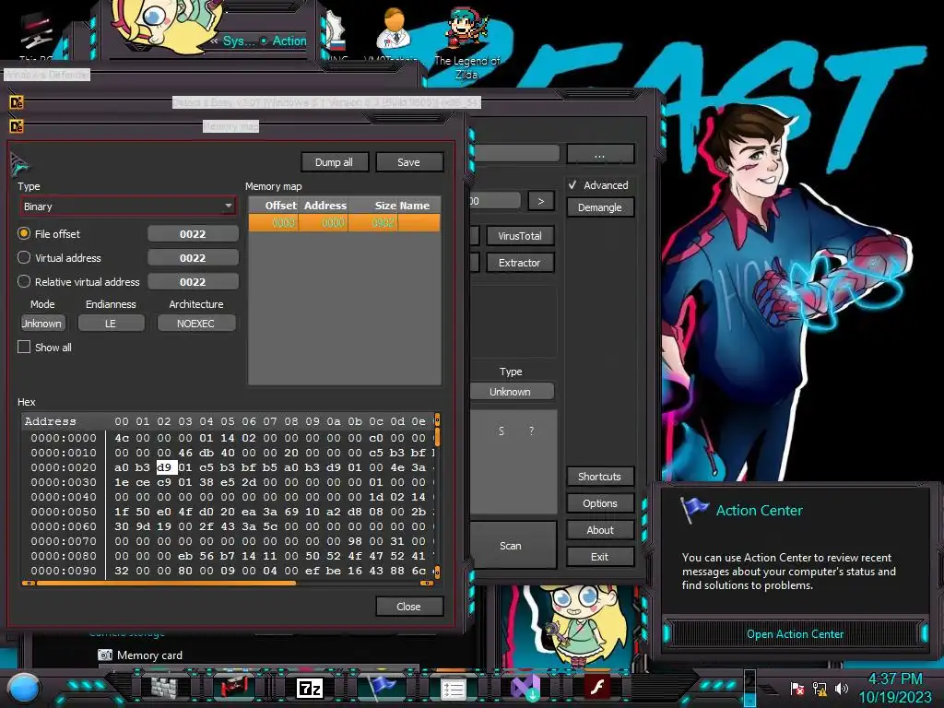Click the NOEXEC architecture button
The width and height of the screenshot is (944, 708).
(x=195, y=324)
